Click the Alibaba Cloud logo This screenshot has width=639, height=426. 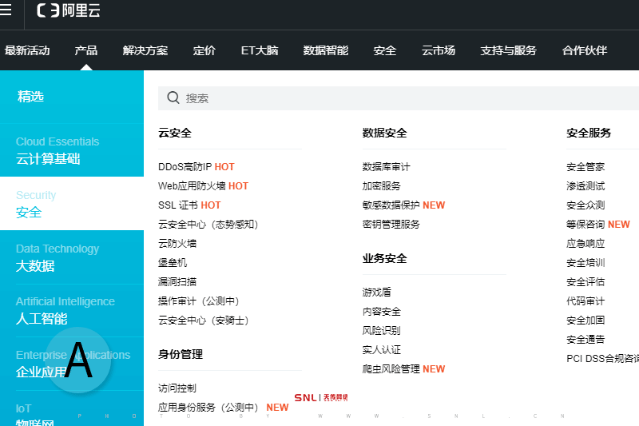(x=69, y=10)
